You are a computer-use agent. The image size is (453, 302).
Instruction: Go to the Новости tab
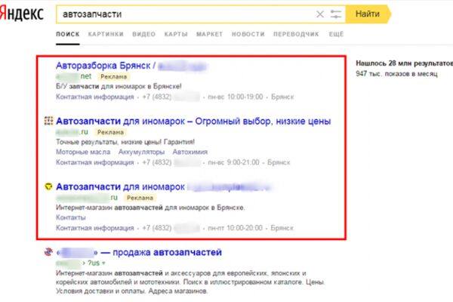pos(248,34)
